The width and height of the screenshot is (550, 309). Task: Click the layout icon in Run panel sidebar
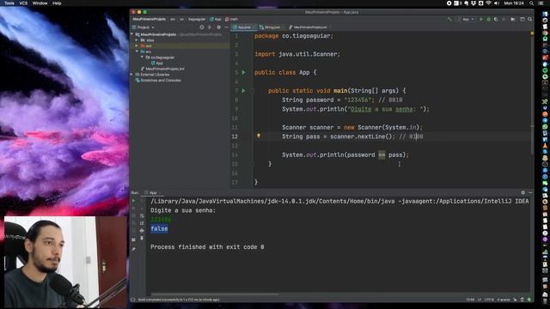133,239
